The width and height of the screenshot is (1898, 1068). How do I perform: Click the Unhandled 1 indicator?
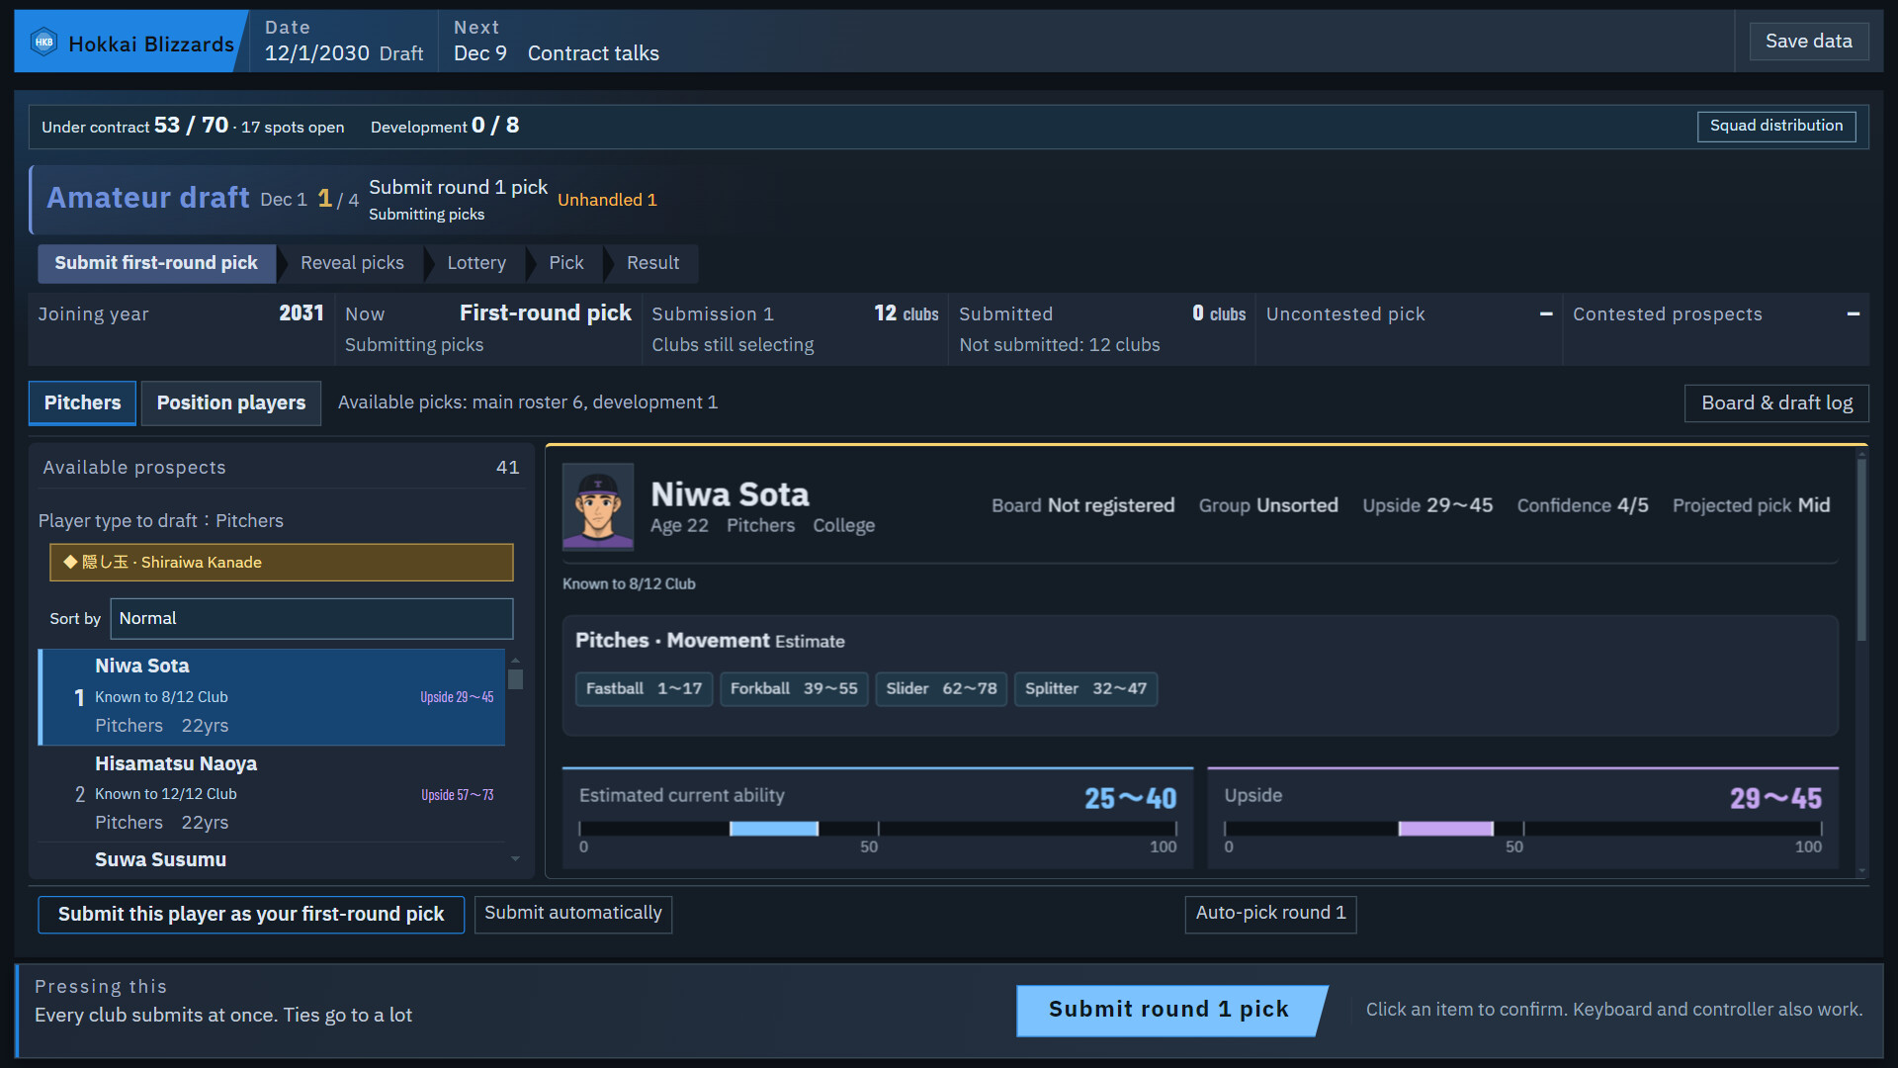[607, 200]
